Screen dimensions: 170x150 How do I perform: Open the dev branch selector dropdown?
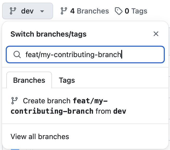coord(28,11)
